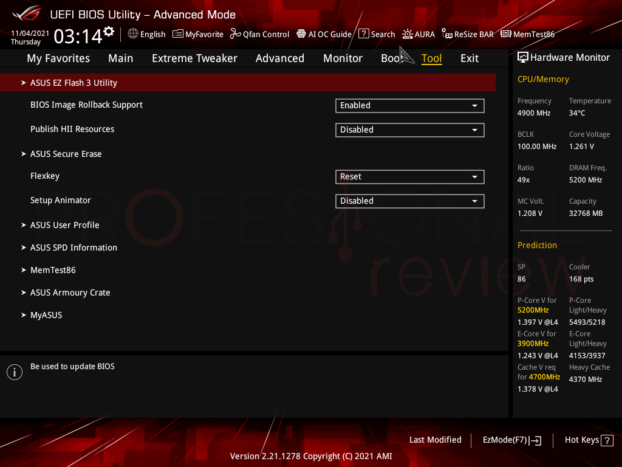Expand MyASUS submenu

pos(46,315)
